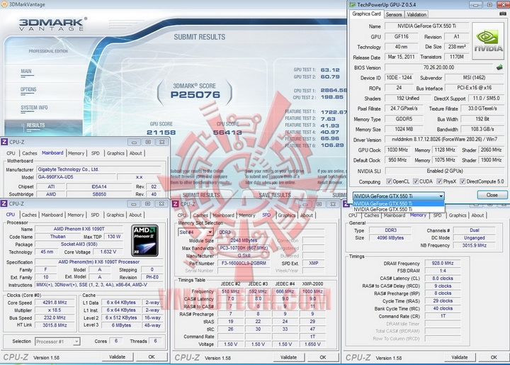The image size is (510, 365).
Task: Click Validate in CPU-Z memory window
Action: click(x=460, y=357)
